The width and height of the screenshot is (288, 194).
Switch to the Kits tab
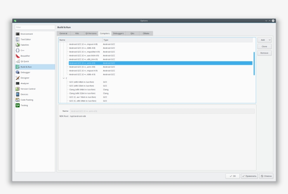coord(77,33)
